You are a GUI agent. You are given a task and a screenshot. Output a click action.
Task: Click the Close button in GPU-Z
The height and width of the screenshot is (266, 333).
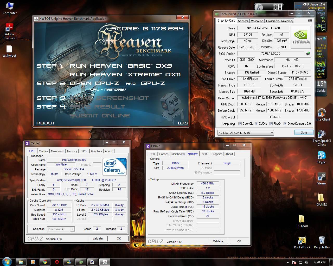tap(304, 132)
